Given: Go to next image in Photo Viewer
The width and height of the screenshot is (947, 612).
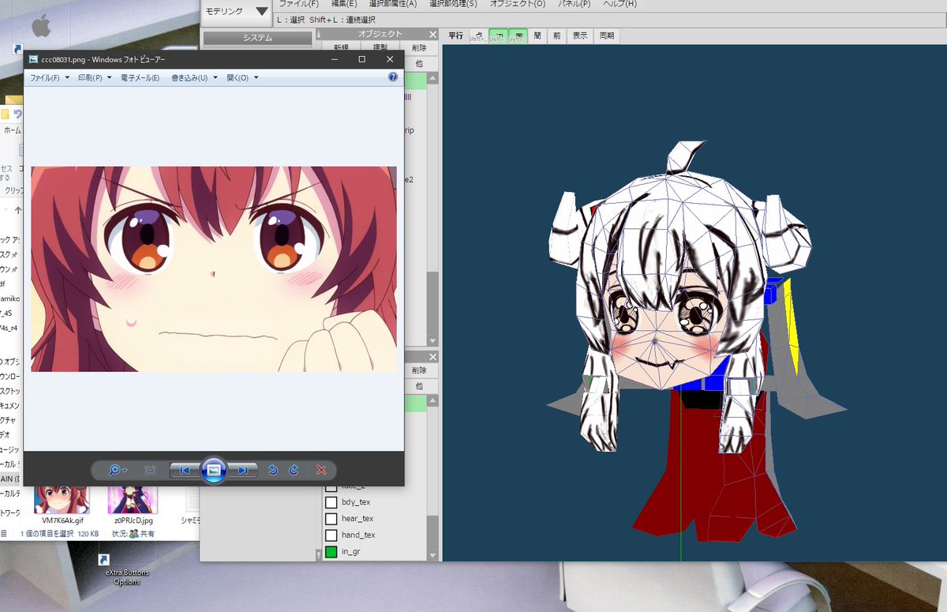Looking at the screenshot, I should [x=242, y=470].
